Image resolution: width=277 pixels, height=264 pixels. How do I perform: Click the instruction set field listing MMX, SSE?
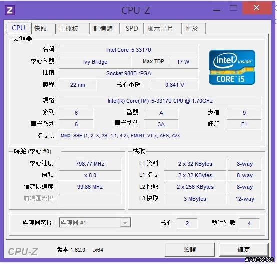pos(160,136)
